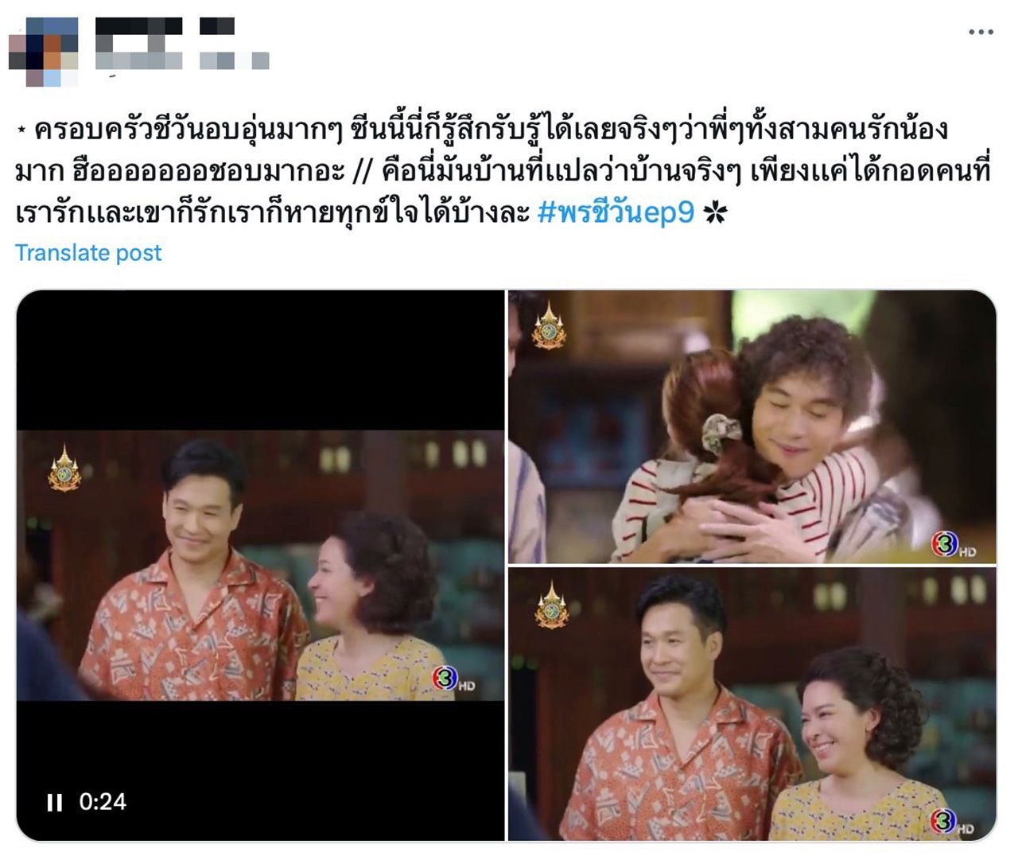
Task: Open the #พรชีวันep9 hashtag
Action: point(616,212)
